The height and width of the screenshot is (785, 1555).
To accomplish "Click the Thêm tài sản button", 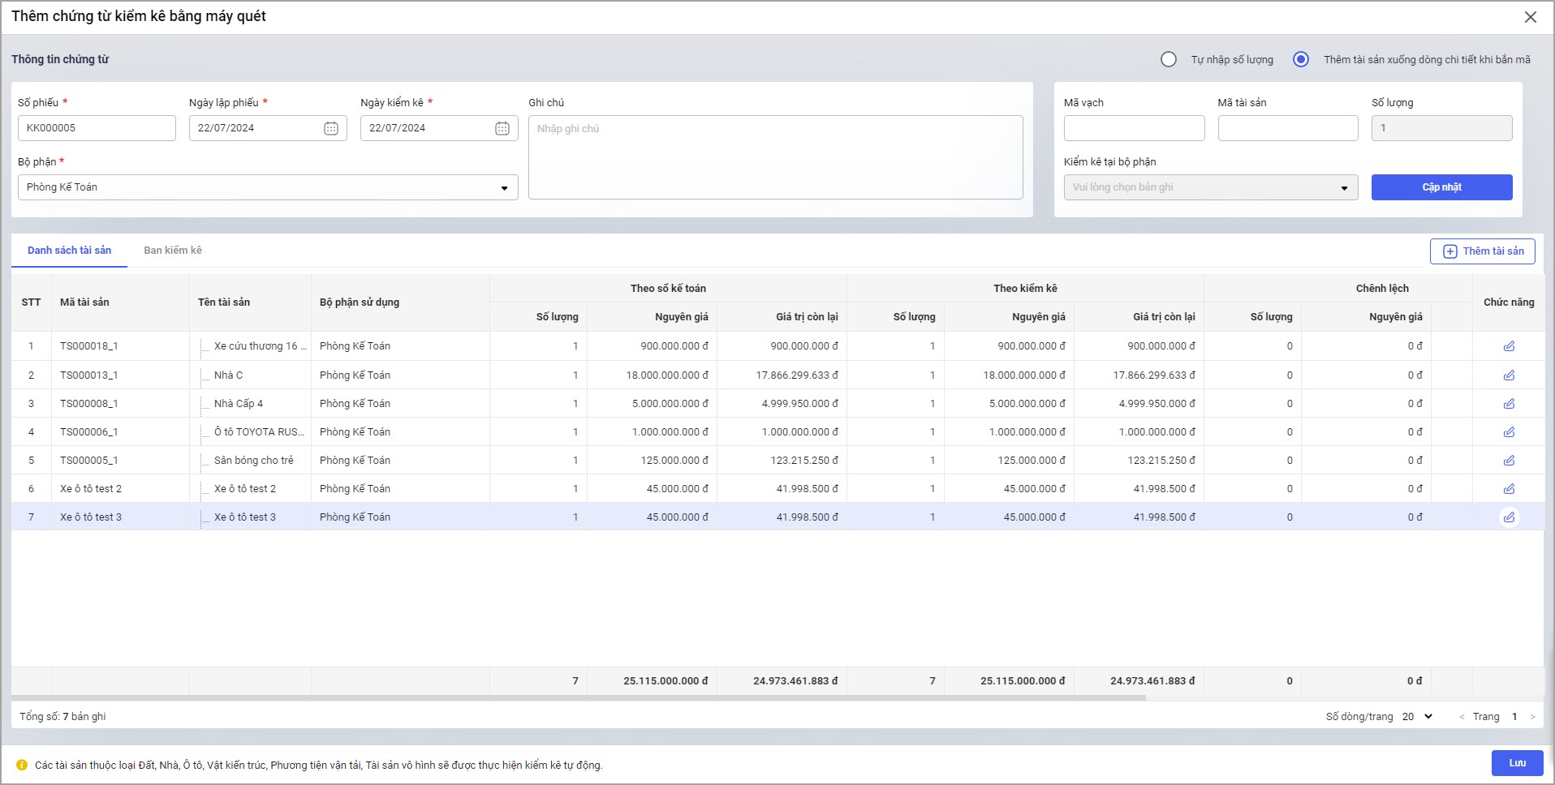I will 1482,251.
